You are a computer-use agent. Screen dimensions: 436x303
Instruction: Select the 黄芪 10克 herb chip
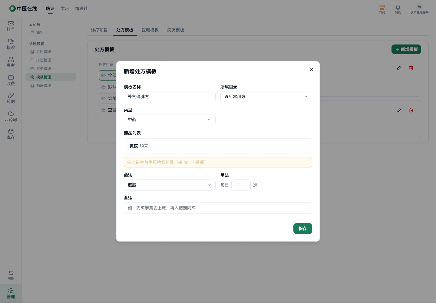(x=139, y=146)
